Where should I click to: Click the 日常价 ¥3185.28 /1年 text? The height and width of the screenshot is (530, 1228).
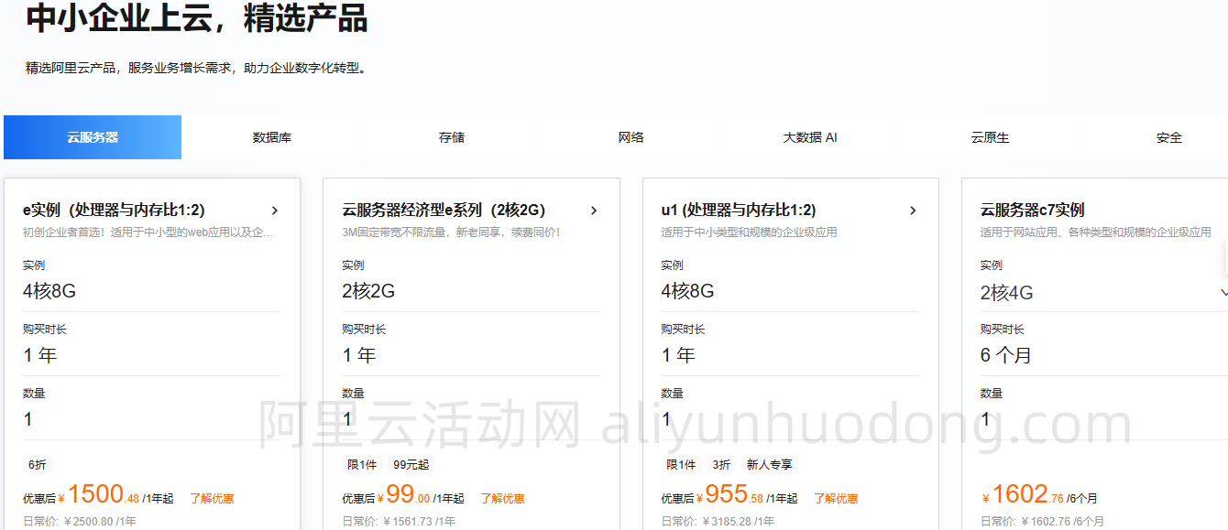point(718,522)
